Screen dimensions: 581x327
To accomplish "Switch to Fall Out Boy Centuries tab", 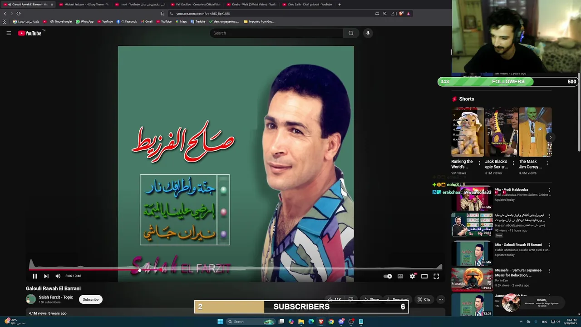I will click(x=195, y=5).
